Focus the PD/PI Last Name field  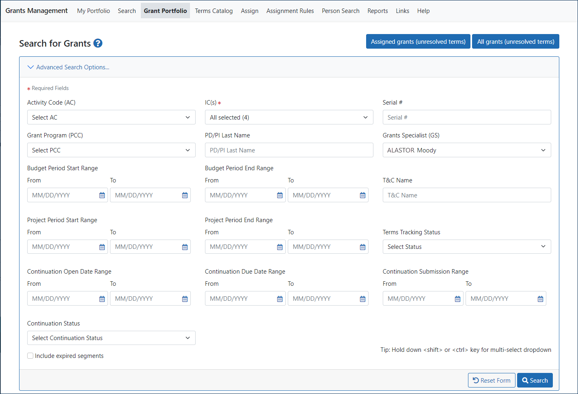pyautogui.click(x=289, y=150)
